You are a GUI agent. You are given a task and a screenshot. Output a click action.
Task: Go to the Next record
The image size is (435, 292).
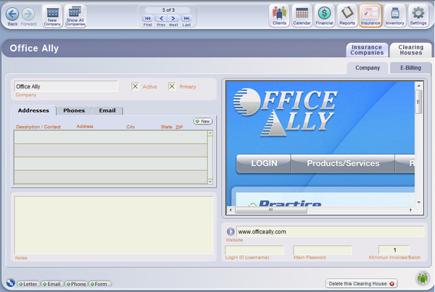[x=173, y=19]
